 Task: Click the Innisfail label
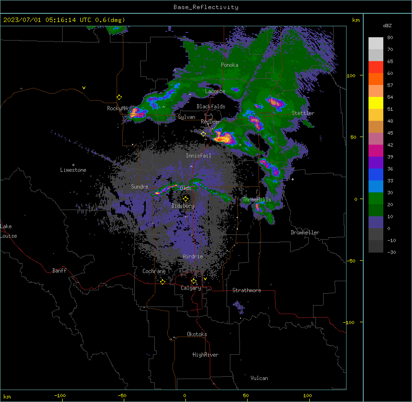pyautogui.click(x=198, y=156)
